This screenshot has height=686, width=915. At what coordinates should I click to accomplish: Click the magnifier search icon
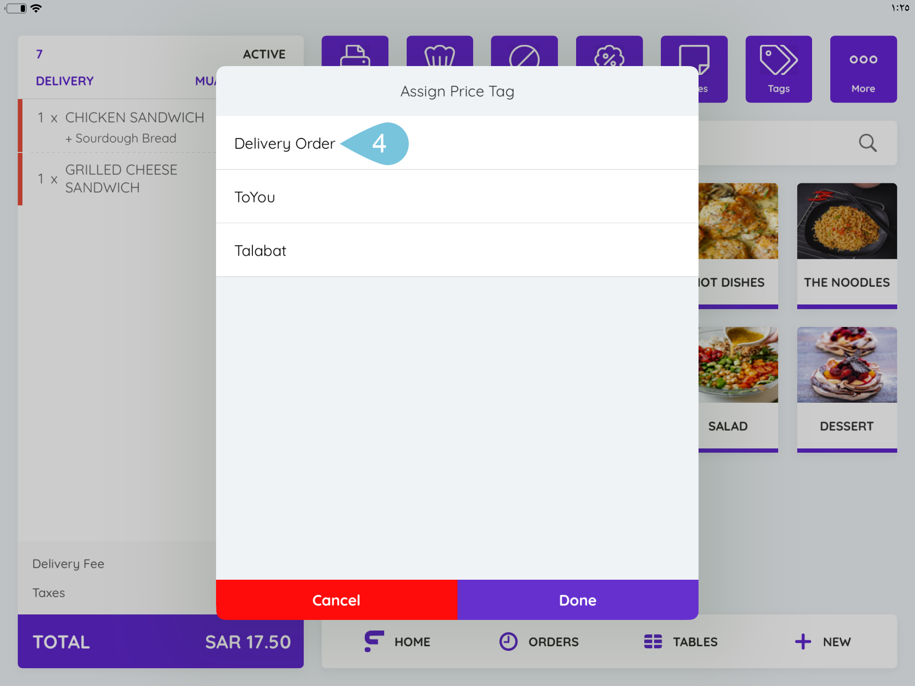tap(867, 143)
